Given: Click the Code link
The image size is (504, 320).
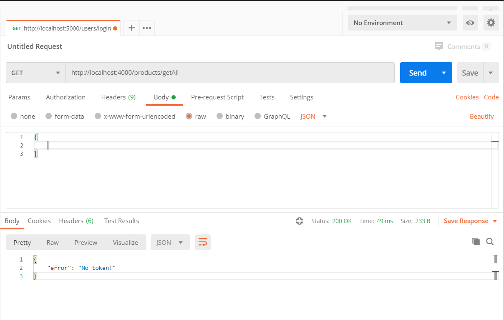Looking at the screenshot, I should pyautogui.click(x=491, y=97).
